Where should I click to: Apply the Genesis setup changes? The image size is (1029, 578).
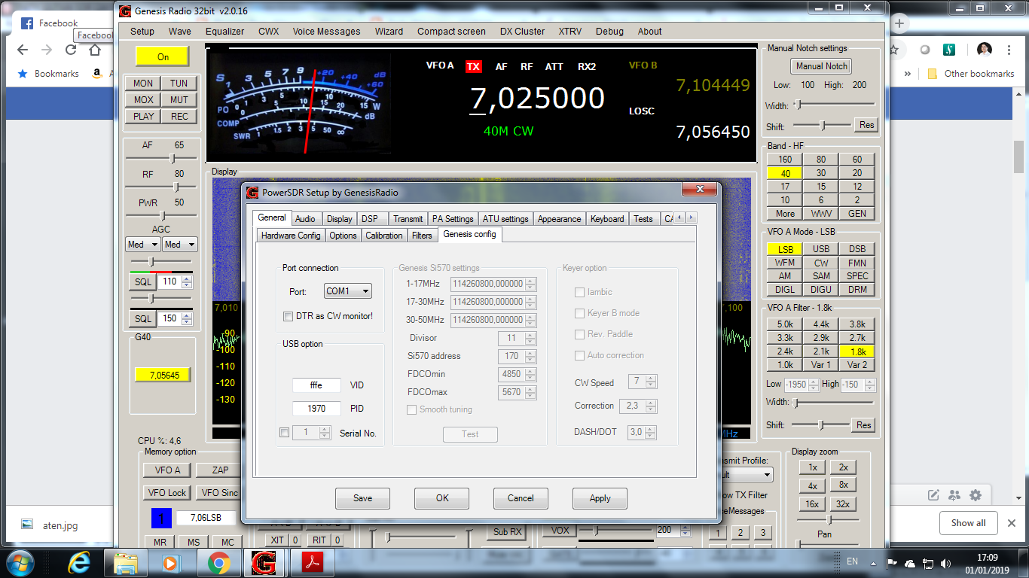pyautogui.click(x=600, y=498)
